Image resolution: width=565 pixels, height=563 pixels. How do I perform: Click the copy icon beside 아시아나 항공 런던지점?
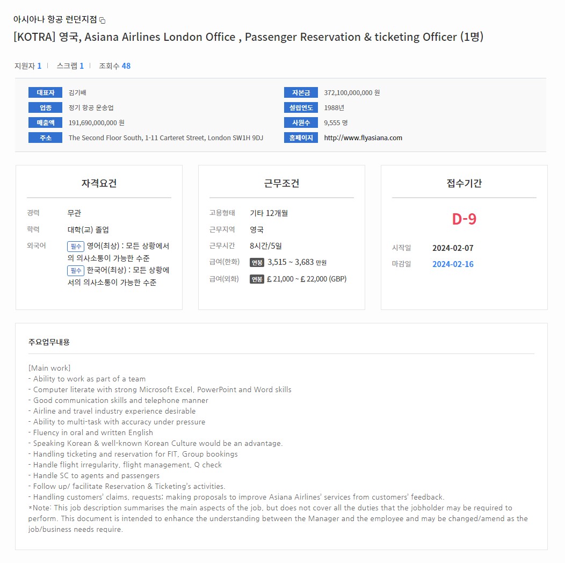pyautogui.click(x=103, y=20)
